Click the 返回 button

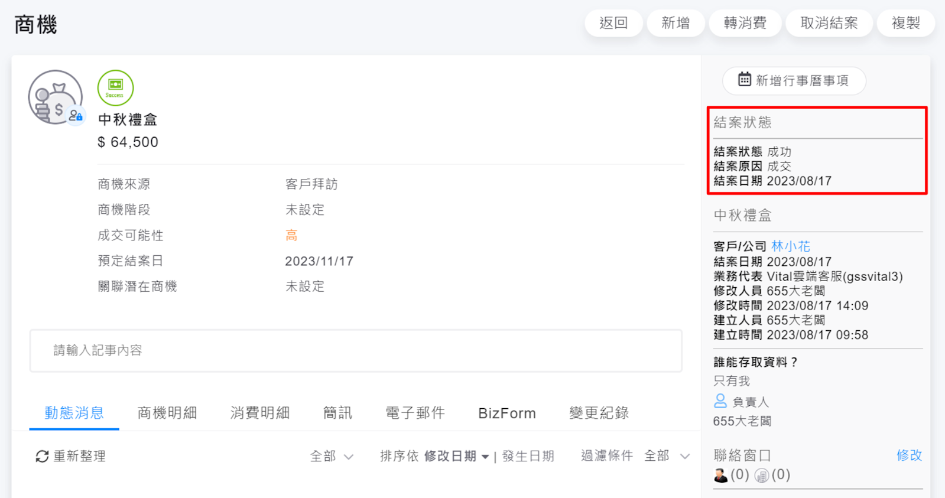click(x=613, y=23)
